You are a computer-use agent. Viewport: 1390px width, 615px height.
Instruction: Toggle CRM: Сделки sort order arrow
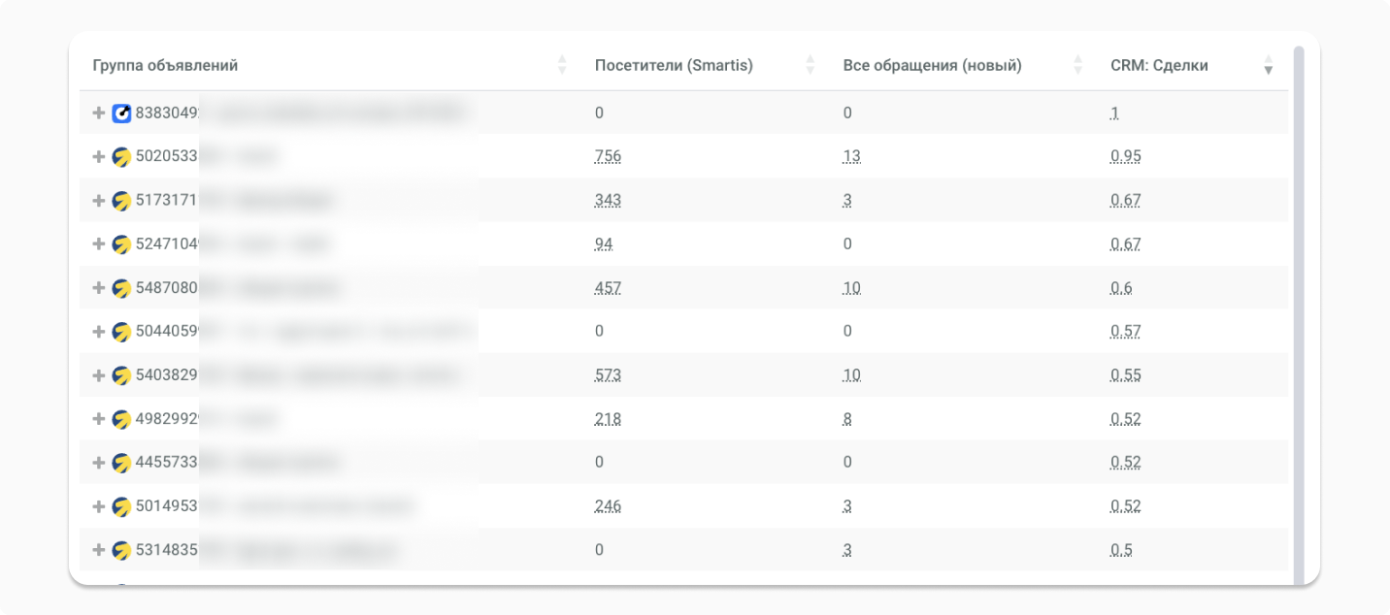tap(1268, 66)
